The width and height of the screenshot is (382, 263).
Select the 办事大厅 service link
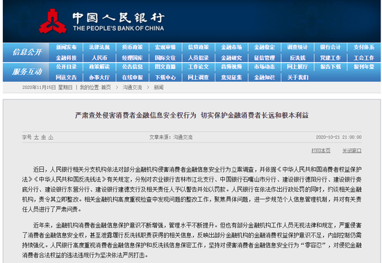[x=99, y=77]
